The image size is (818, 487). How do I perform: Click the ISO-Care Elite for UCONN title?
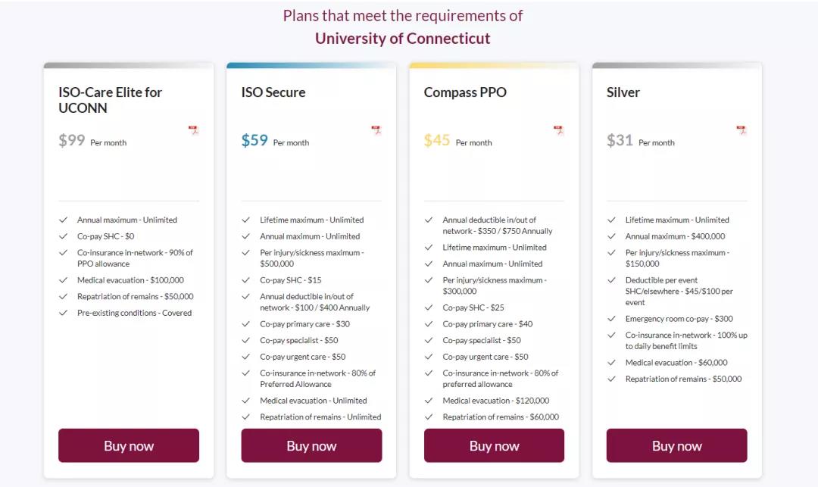110,100
